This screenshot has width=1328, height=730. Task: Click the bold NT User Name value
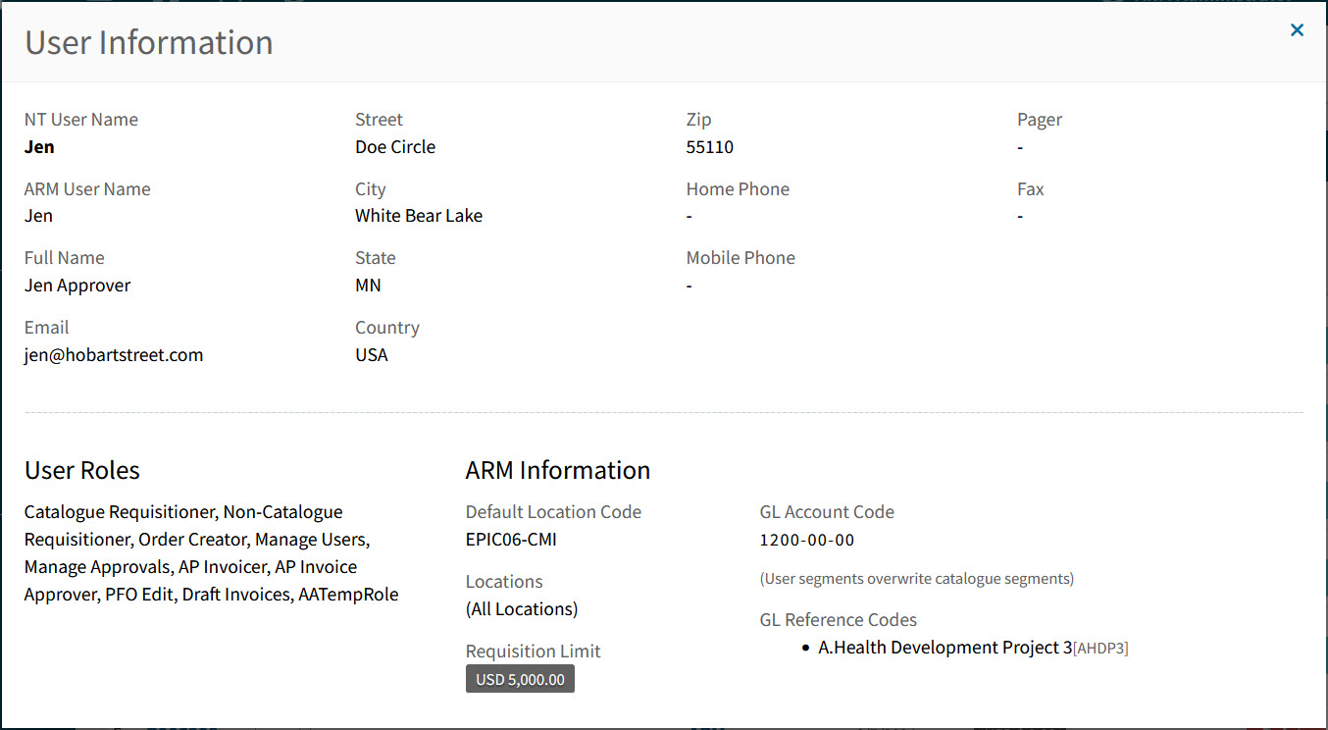click(x=39, y=147)
